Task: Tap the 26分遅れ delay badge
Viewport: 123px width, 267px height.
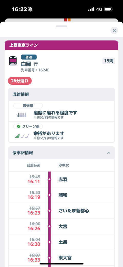Action: (20, 81)
